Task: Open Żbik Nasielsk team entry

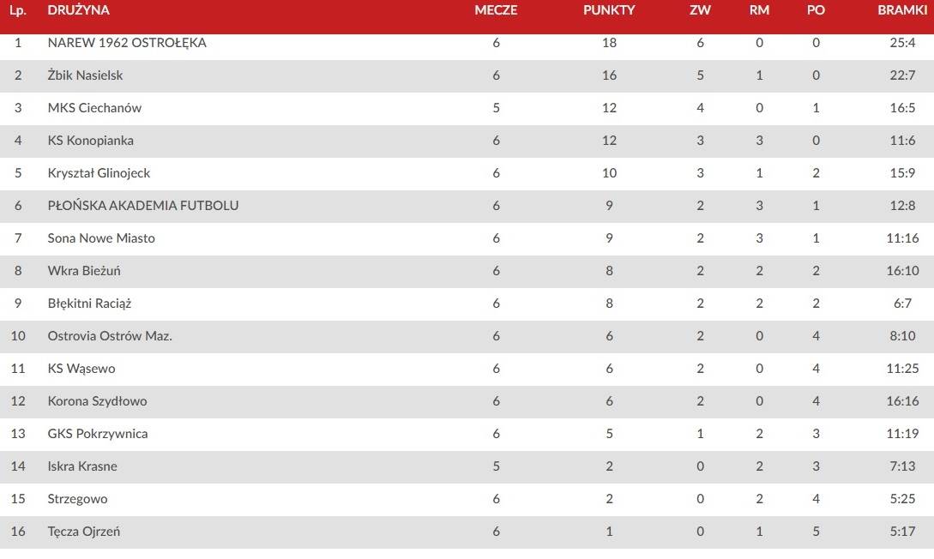Action: pos(85,75)
